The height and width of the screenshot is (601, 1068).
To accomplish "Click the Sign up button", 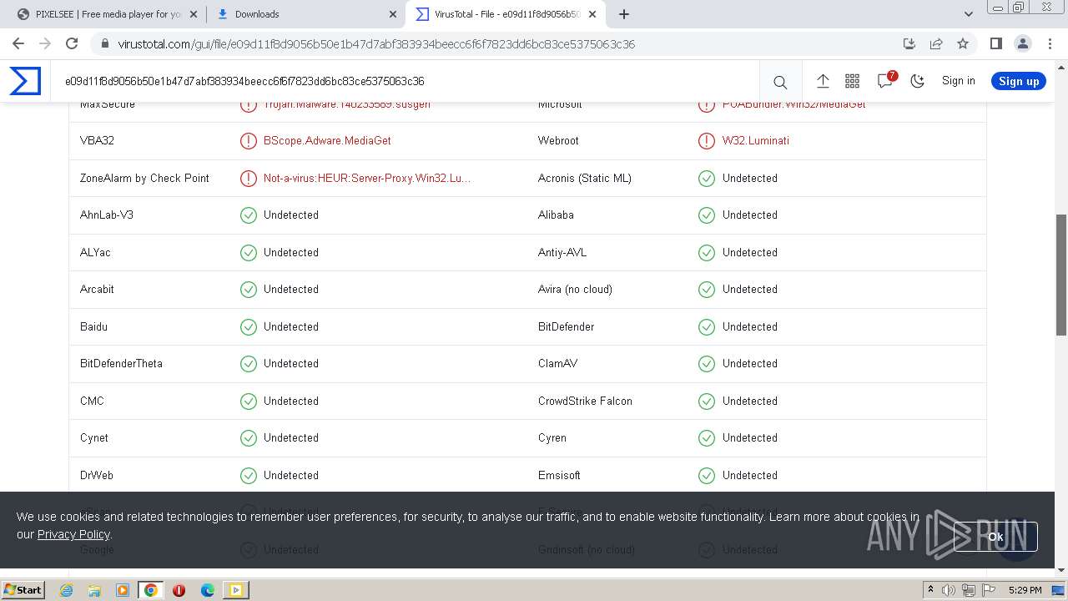I will coord(1018,81).
